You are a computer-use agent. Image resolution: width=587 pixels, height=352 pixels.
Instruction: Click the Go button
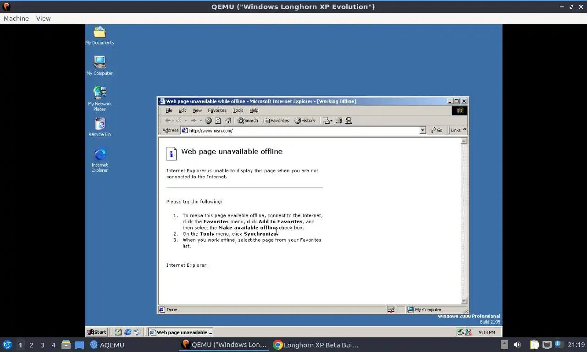(x=437, y=131)
